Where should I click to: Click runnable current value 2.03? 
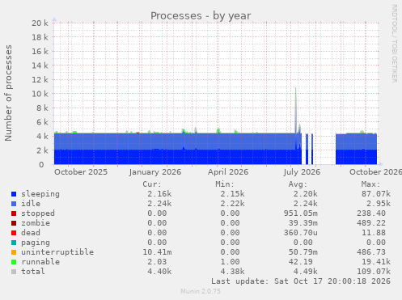pyautogui.click(x=157, y=262)
